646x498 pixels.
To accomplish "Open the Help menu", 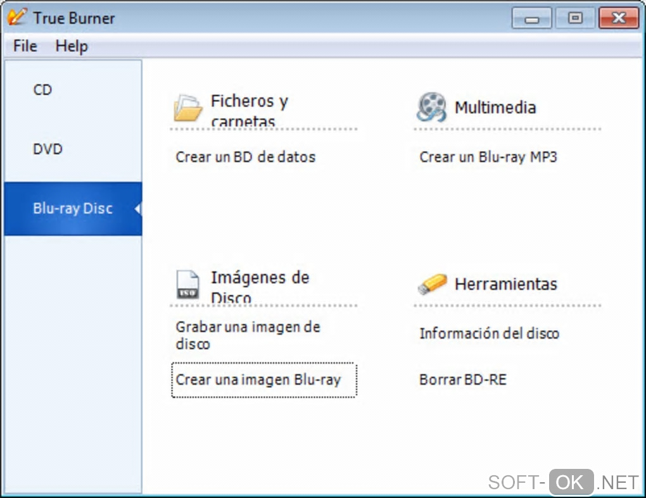I will point(72,46).
